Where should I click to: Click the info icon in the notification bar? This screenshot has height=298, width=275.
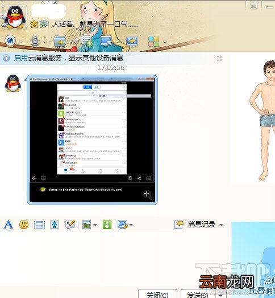pyautogui.click(x=6, y=58)
